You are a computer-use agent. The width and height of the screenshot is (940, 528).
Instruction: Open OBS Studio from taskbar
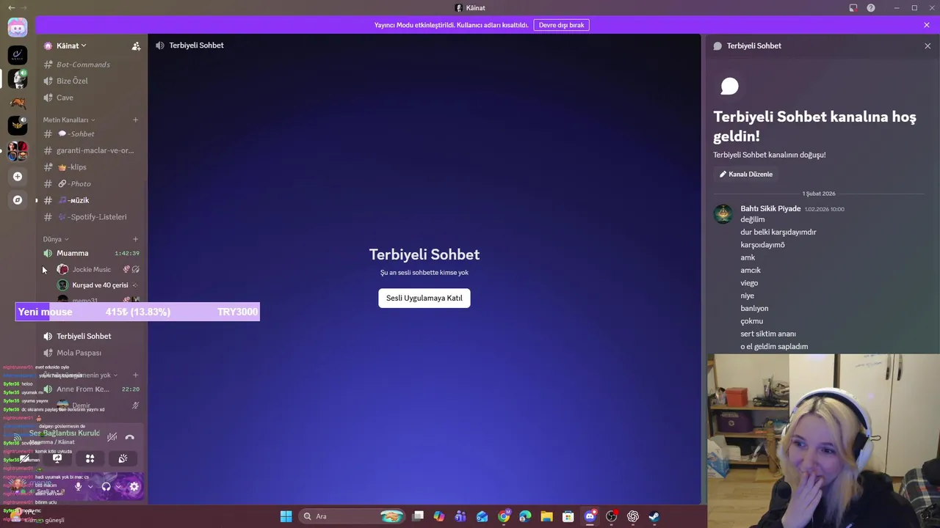611,516
